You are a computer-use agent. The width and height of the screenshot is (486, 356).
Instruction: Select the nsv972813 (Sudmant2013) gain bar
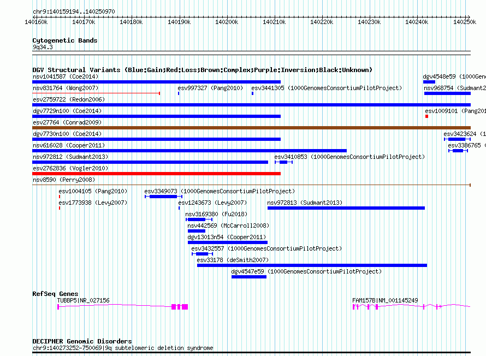[346, 208]
